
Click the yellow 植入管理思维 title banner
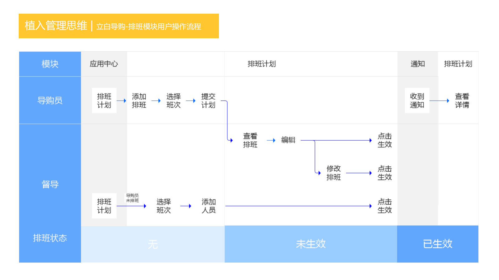(x=119, y=26)
